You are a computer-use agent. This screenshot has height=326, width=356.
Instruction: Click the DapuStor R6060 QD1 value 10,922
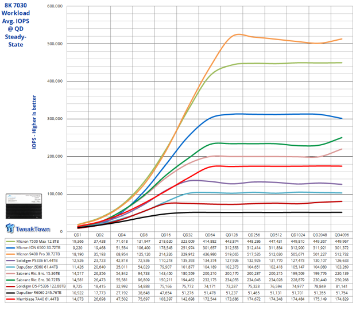coord(78,293)
